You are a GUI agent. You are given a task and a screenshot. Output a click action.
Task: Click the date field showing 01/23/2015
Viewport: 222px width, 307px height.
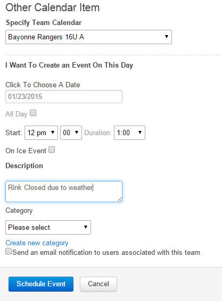[x=64, y=96]
